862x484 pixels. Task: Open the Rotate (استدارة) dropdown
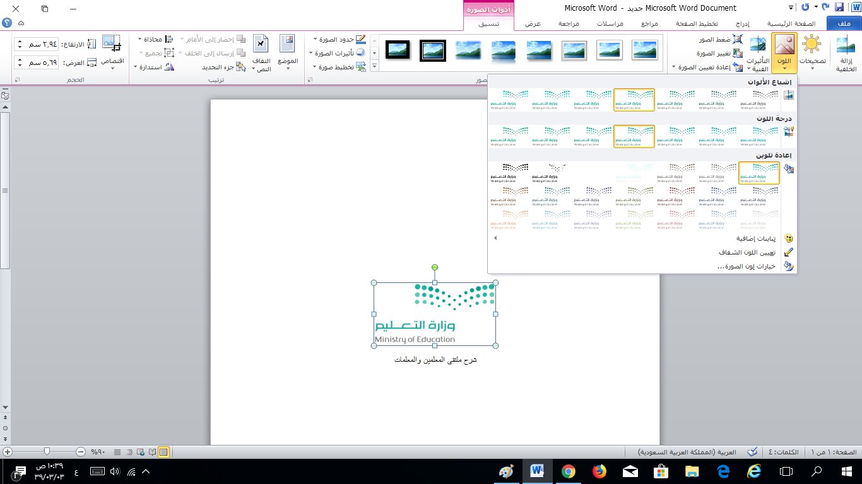154,67
